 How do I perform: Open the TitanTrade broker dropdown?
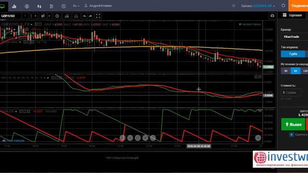pyautogui.click(x=294, y=37)
